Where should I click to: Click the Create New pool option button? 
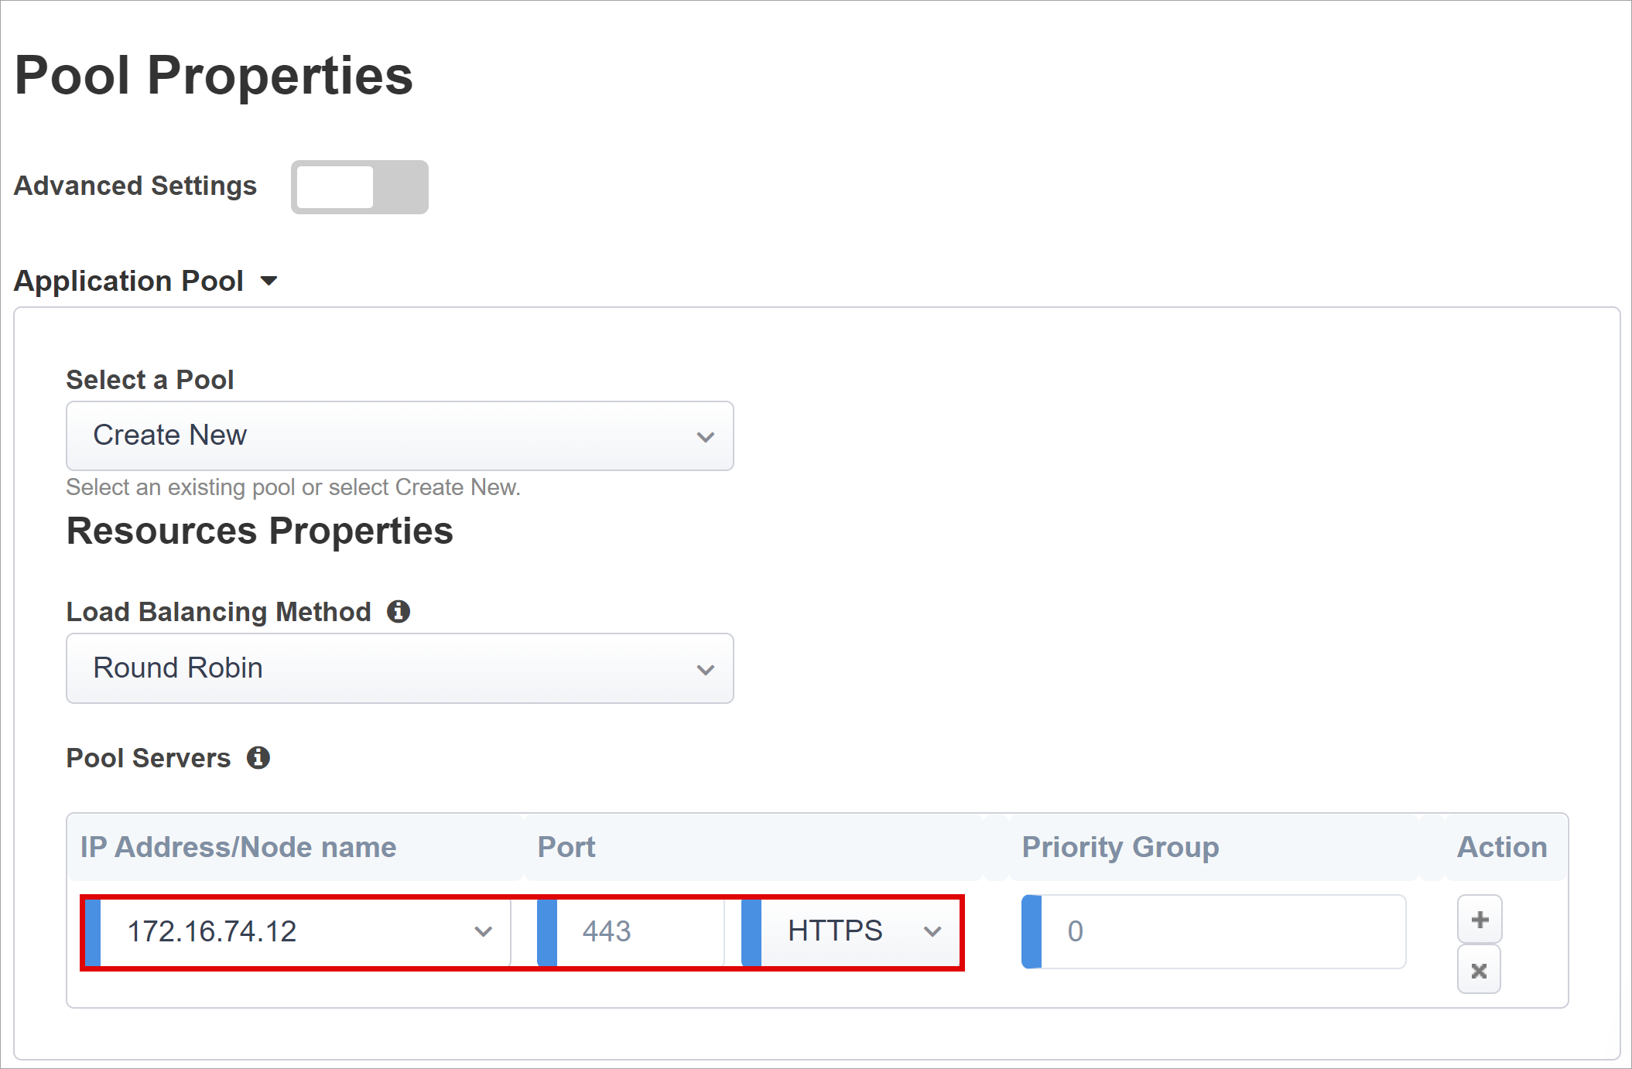[x=402, y=435]
